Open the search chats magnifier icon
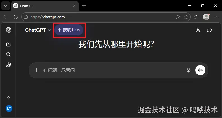Screen dimensions: 222x118 tap(8, 55)
